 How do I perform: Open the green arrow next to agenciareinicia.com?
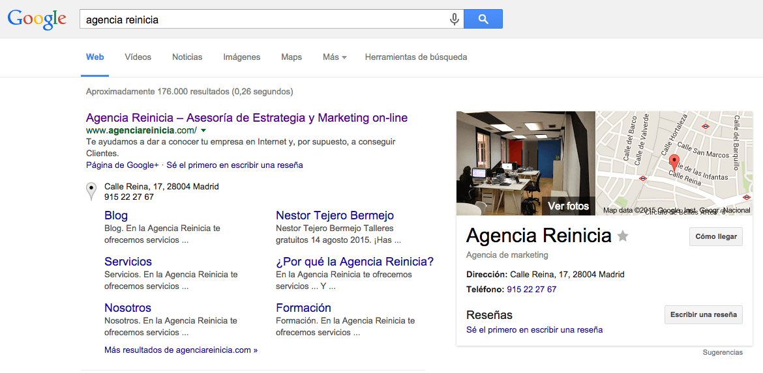(x=203, y=131)
